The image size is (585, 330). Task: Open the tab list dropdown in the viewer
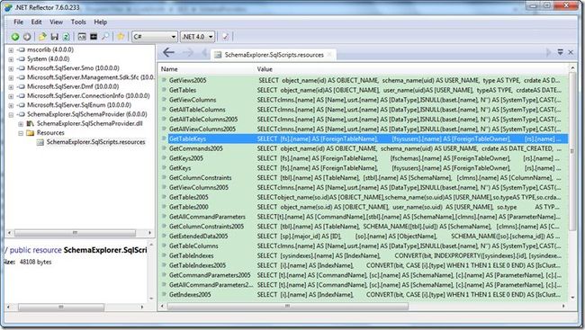click(560, 52)
